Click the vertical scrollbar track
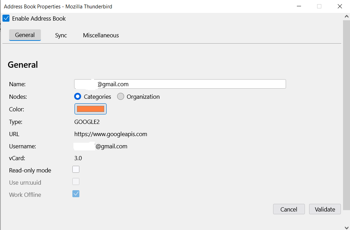 (347, 115)
